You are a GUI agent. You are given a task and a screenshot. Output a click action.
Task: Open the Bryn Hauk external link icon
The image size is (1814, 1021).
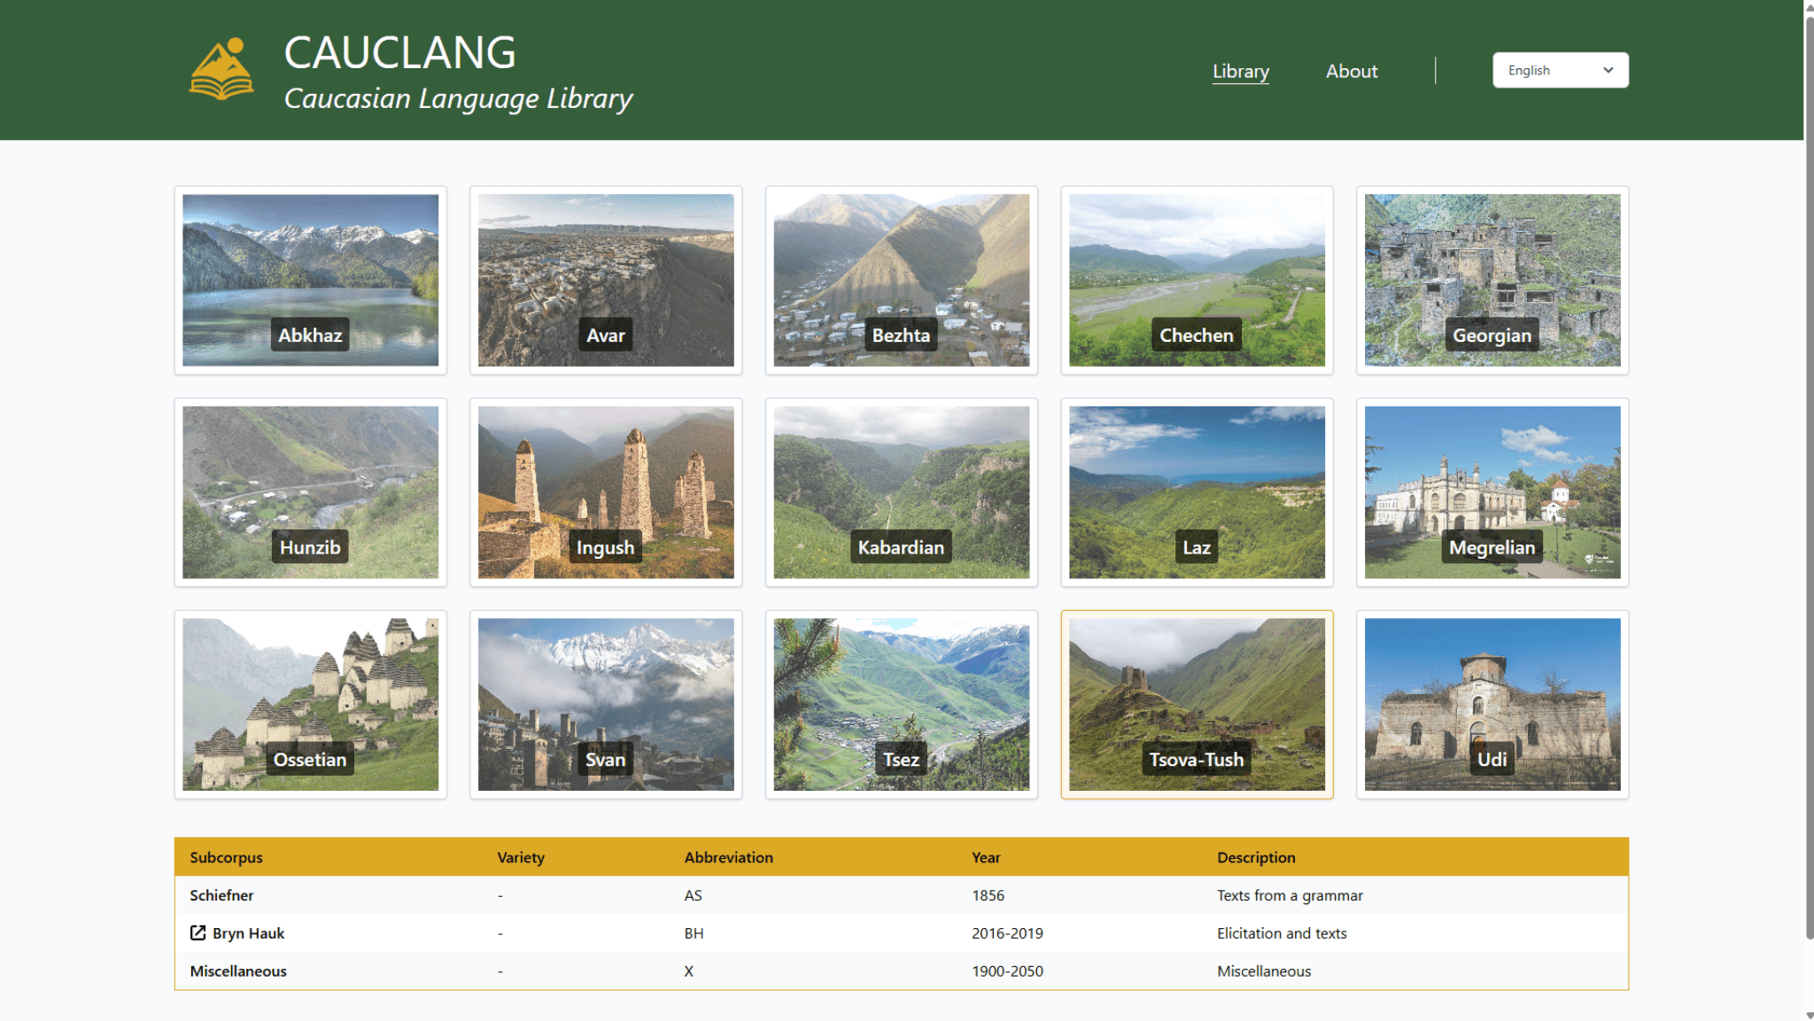(x=197, y=932)
